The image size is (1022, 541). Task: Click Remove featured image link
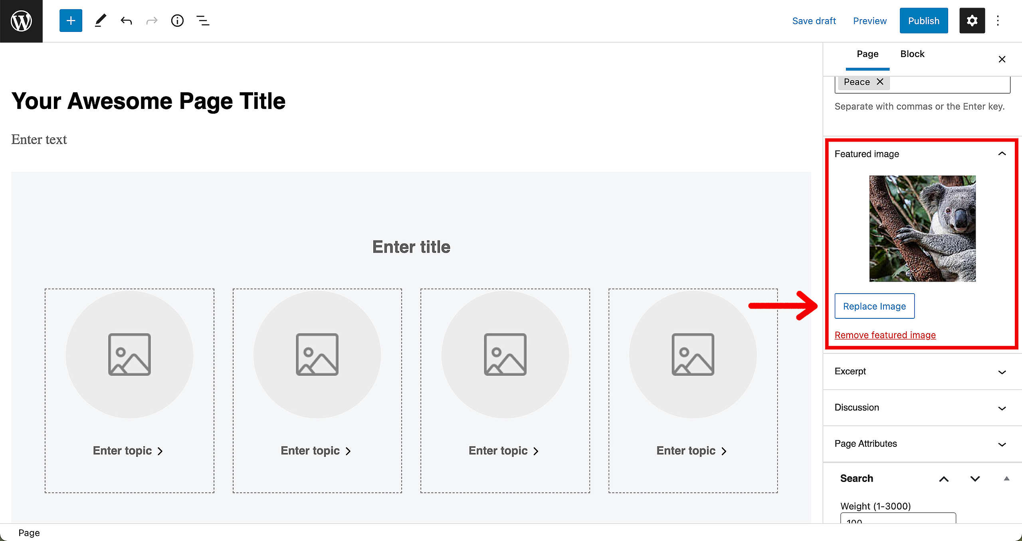click(x=885, y=335)
